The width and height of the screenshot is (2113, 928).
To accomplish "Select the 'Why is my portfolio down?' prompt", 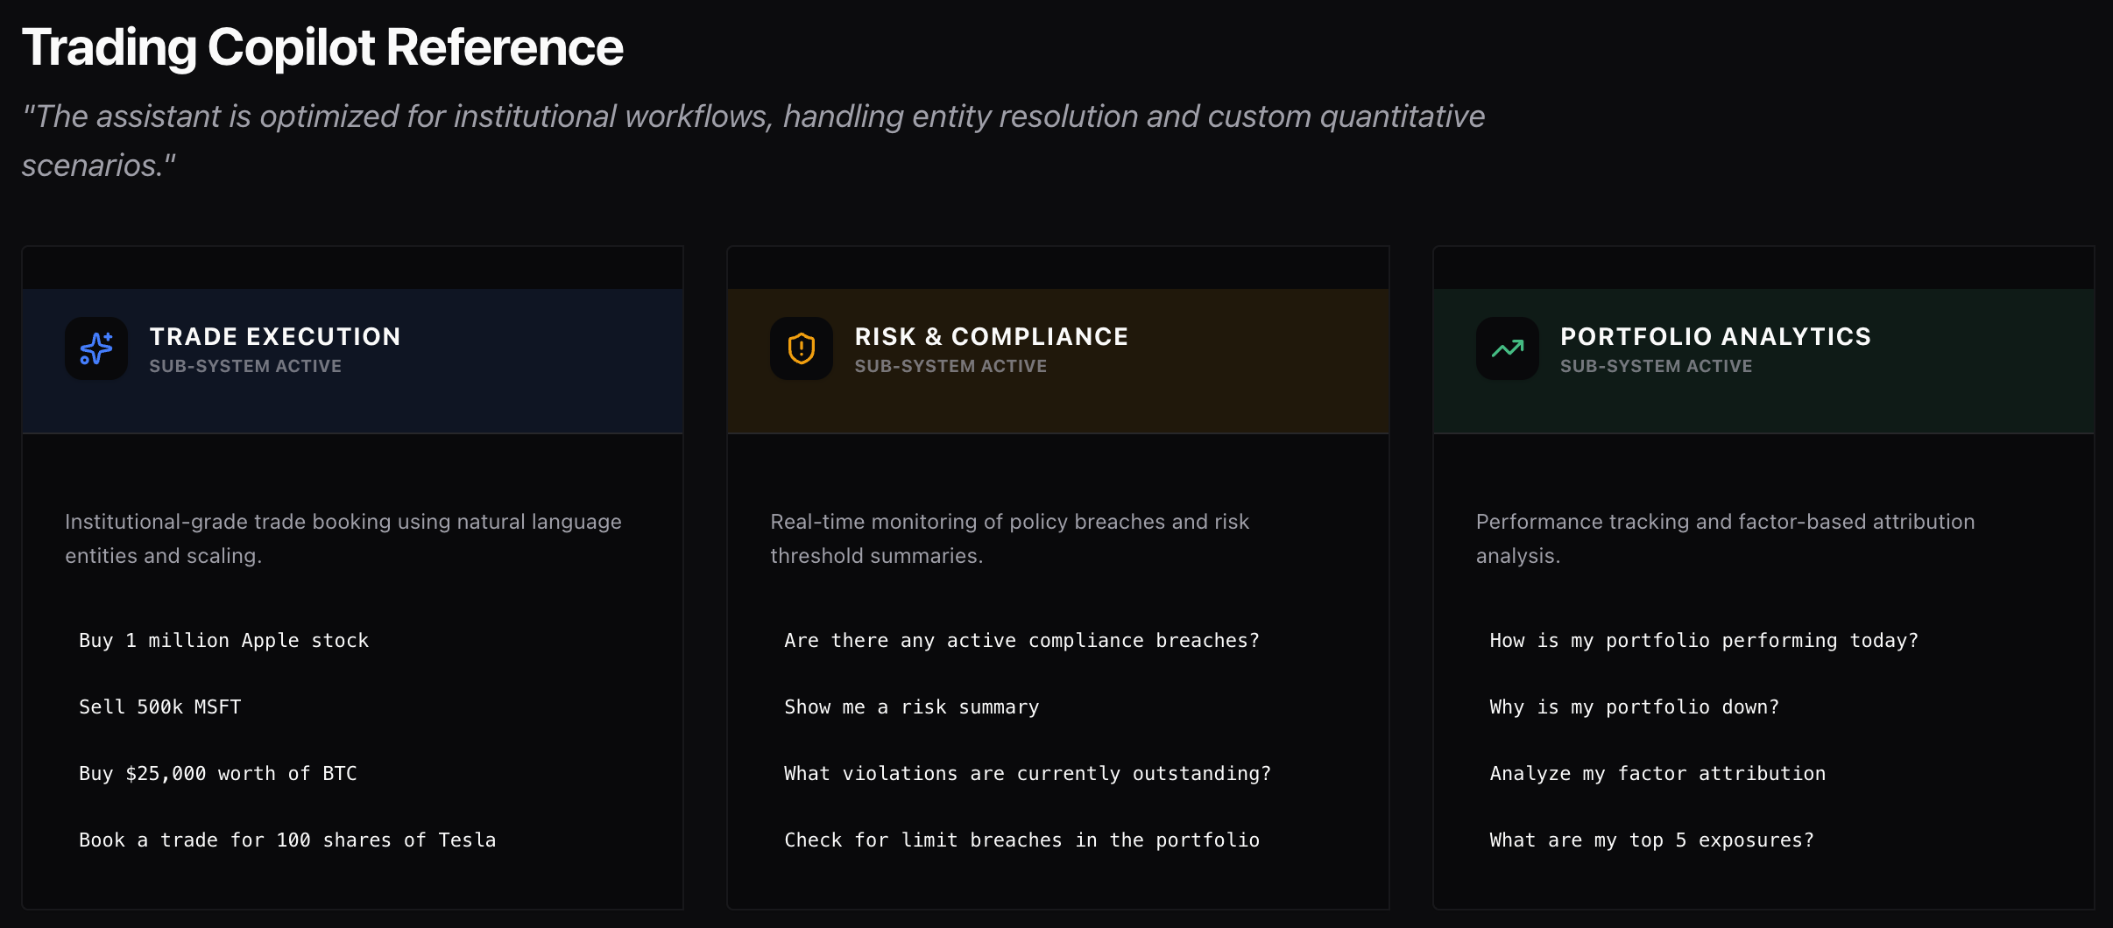I will (1634, 707).
